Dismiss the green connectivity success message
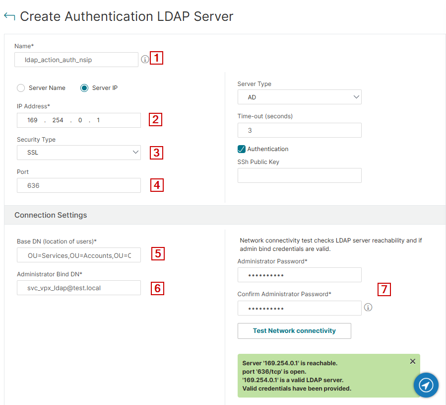The image size is (446, 405). tap(413, 361)
